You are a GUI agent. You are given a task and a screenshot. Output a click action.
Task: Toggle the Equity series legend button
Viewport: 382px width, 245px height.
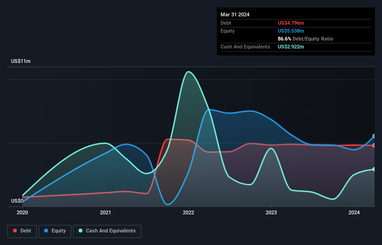pyautogui.click(x=55, y=231)
